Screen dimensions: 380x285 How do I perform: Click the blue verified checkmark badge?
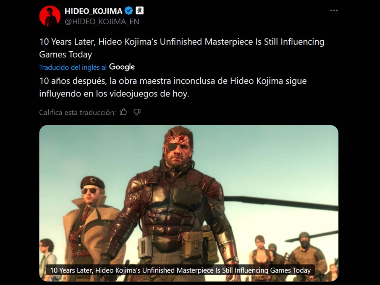coord(129,11)
